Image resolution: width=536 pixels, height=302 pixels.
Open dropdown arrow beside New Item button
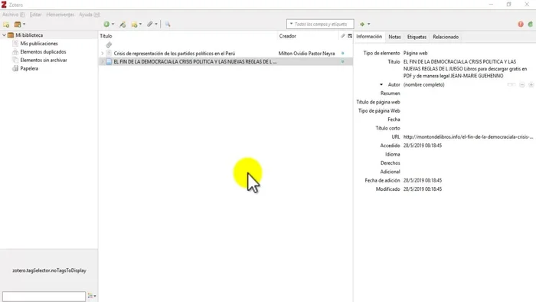pyautogui.click(x=113, y=25)
